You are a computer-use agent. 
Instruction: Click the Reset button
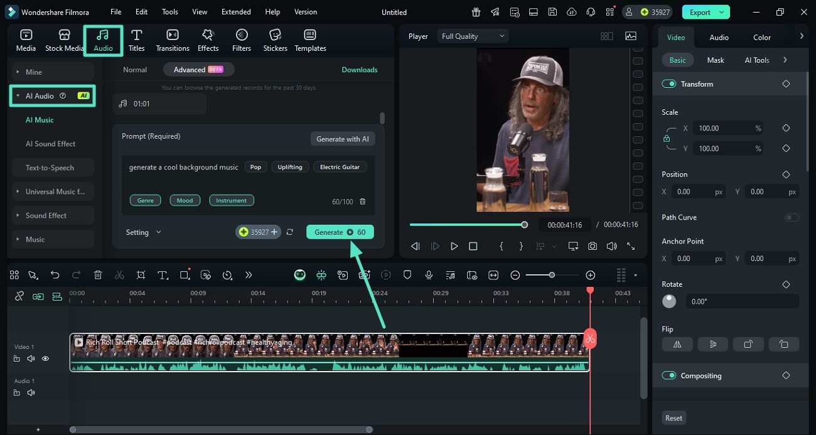674,418
